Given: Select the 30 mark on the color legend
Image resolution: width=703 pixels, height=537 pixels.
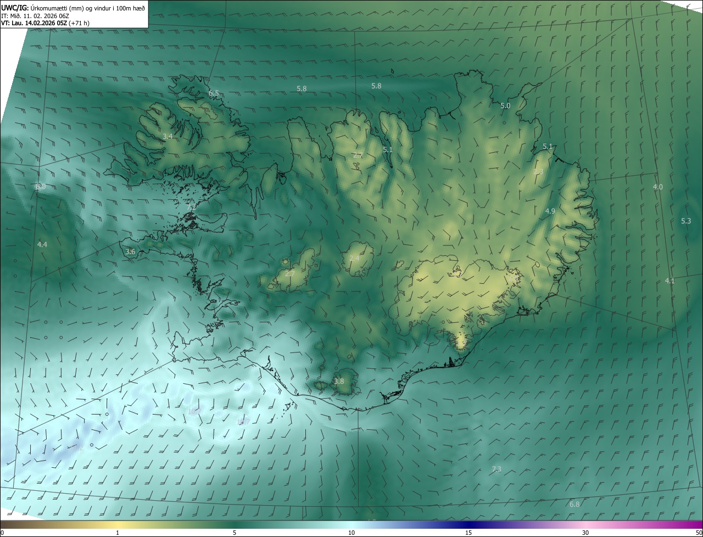Looking at the screenshot, I should (x=585, y=533).
